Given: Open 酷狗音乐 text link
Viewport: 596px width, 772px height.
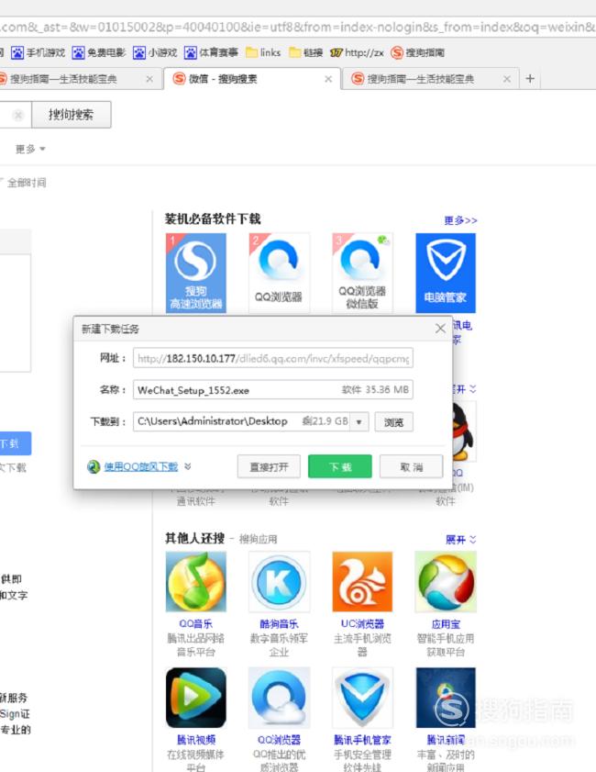Looking at the screenshot, I should point(279,624).
